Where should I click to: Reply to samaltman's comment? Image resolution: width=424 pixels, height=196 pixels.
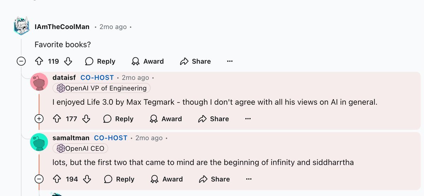coord(119,179)
